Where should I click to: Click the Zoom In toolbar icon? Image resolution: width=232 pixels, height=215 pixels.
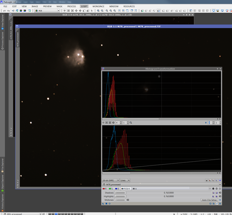tap(98, 11)
